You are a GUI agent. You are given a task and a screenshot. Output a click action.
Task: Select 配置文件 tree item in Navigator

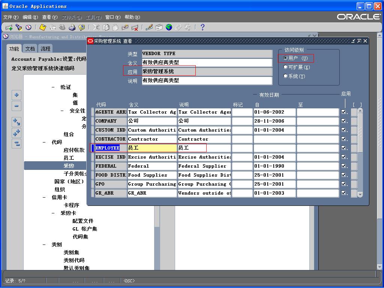pyautogui.click(x=83, y=221)
